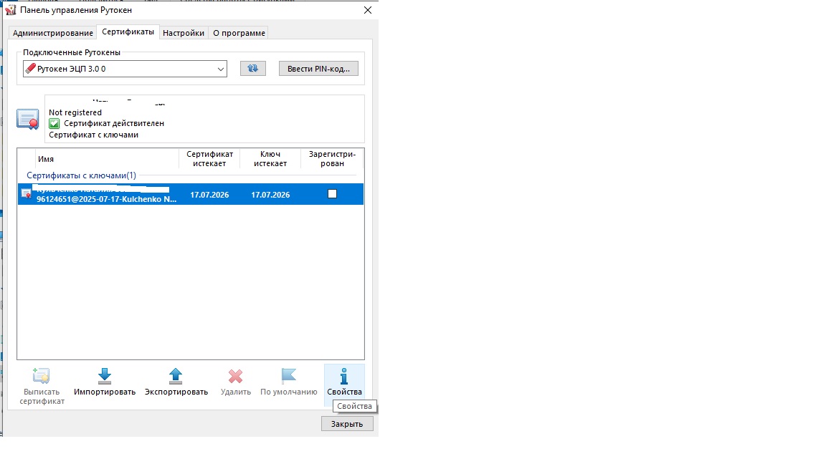Click the Зарегистрирован column header

332,159
